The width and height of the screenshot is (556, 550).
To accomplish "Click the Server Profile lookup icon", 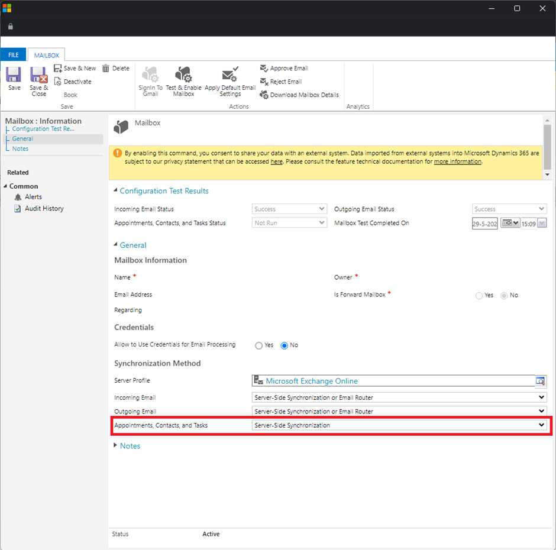I will [541, 381].
